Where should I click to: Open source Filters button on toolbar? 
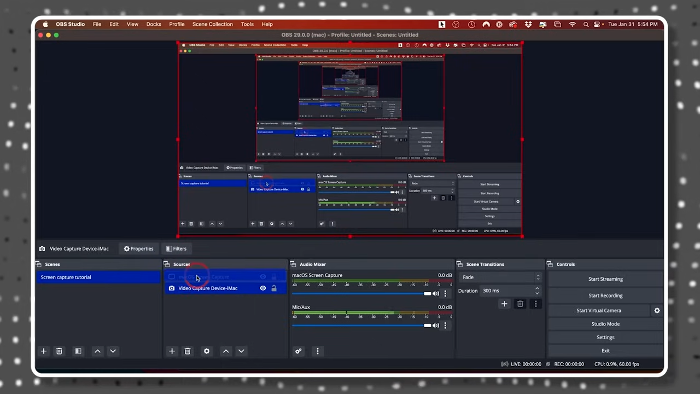coord(176,249)
